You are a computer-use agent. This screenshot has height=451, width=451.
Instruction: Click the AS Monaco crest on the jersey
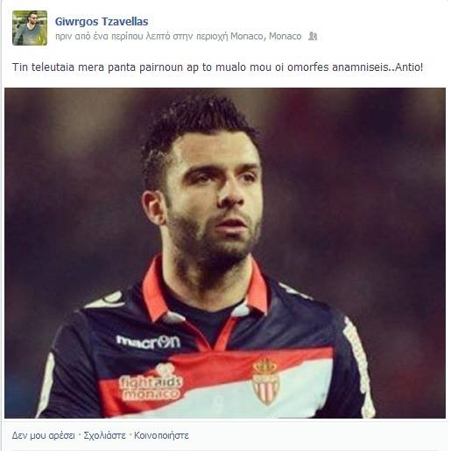tap(265, 382)
